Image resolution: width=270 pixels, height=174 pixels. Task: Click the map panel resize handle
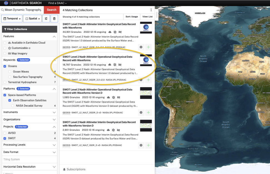coord(157,15)
